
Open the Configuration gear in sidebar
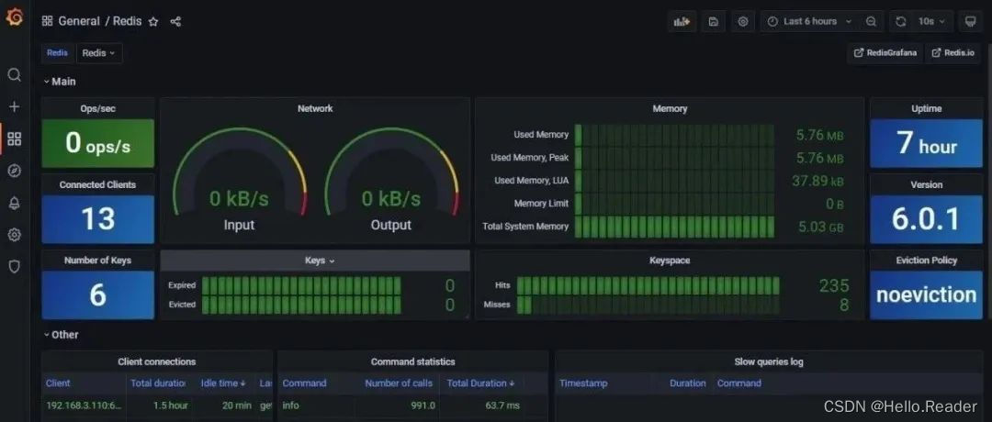[14, 234]
